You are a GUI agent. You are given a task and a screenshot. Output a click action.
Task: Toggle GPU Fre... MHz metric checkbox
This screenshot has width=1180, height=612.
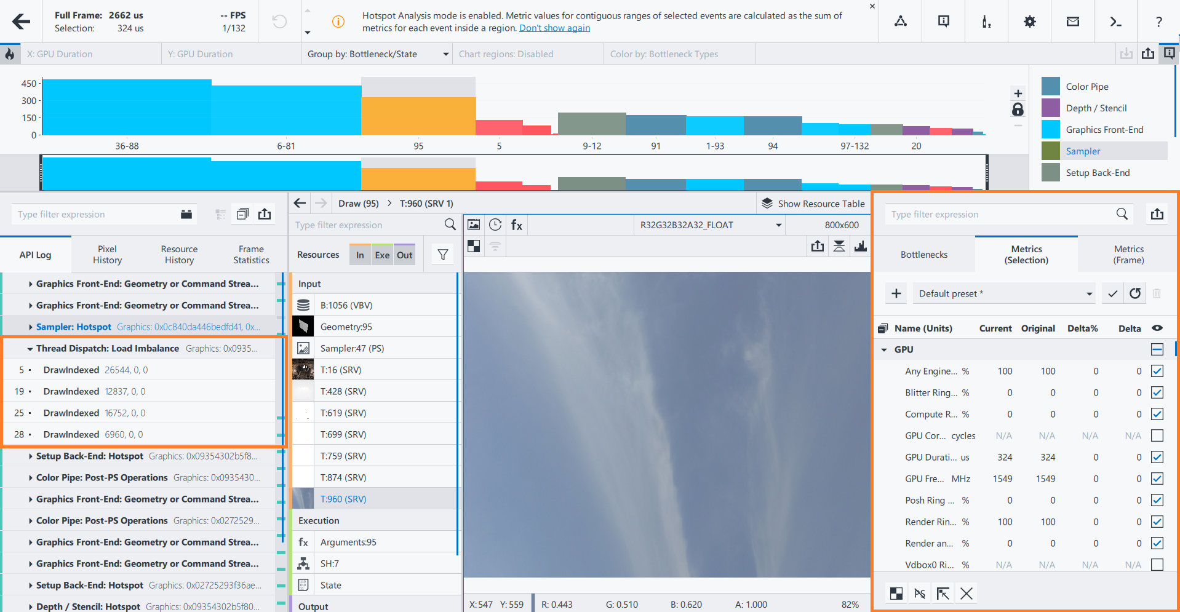1157,479
